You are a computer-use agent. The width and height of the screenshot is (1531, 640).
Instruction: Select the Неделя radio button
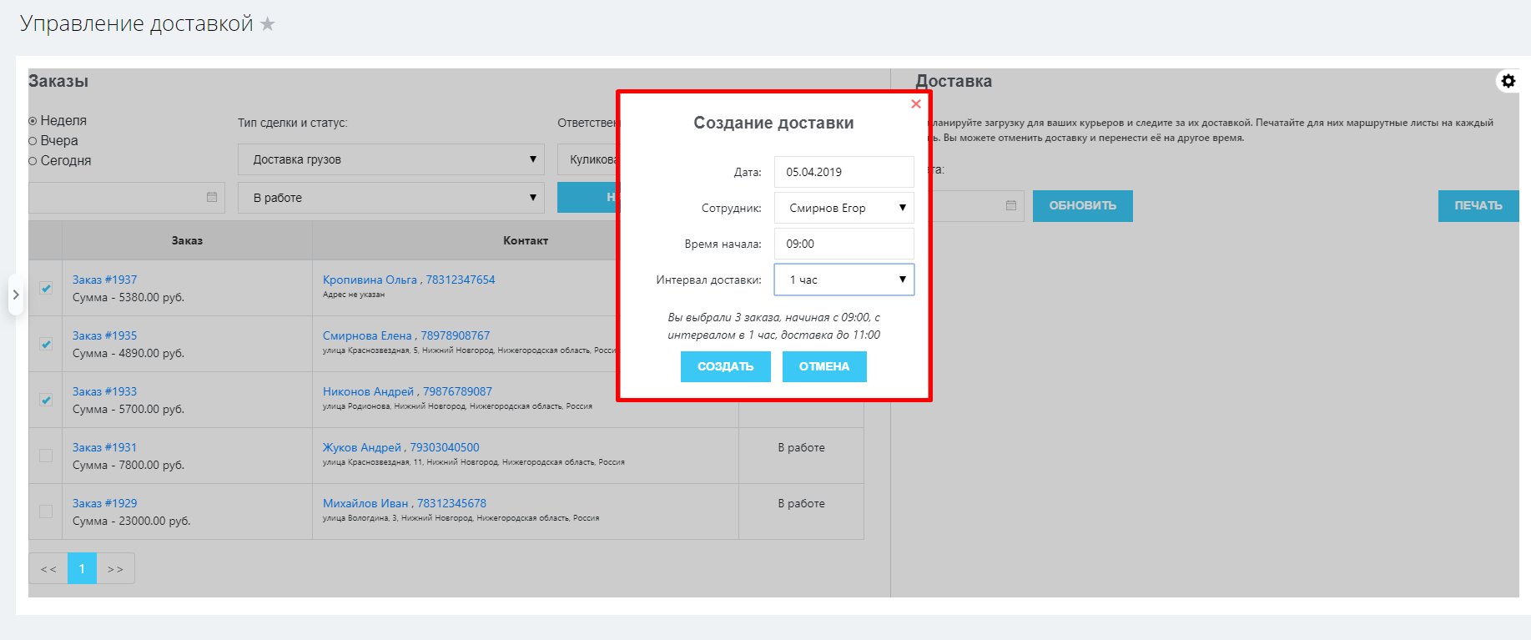pyautogui.click(x=33, y=121)
